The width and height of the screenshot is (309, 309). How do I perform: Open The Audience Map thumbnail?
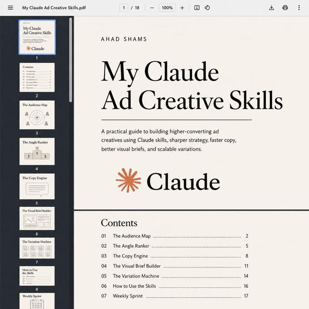(37, 115)
